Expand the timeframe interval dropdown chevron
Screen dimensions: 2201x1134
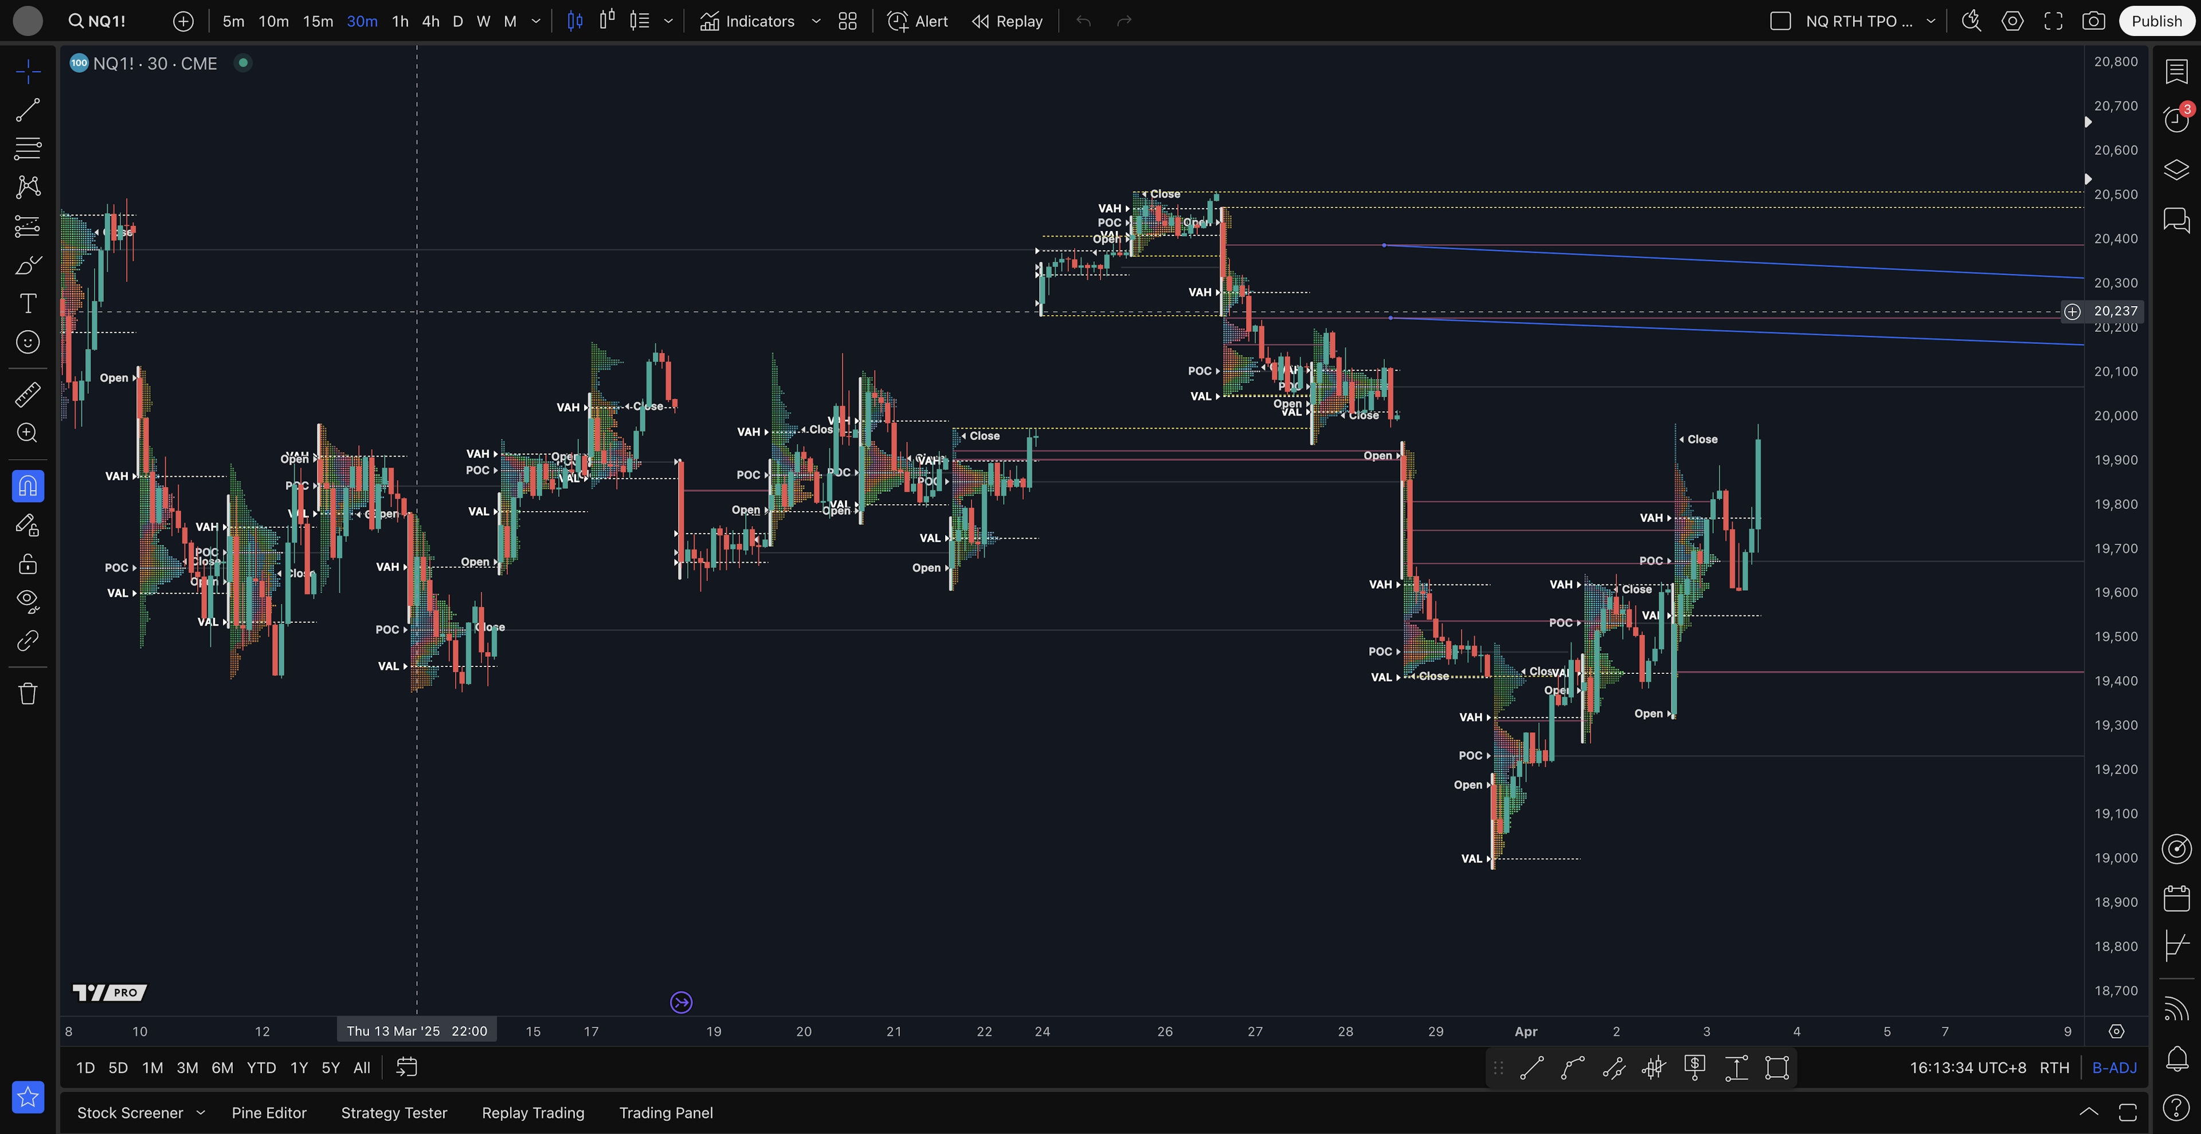(536, 21)
